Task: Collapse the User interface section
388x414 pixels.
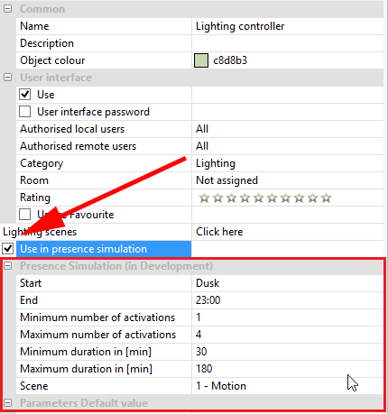Action: click(x=7, y=78)
